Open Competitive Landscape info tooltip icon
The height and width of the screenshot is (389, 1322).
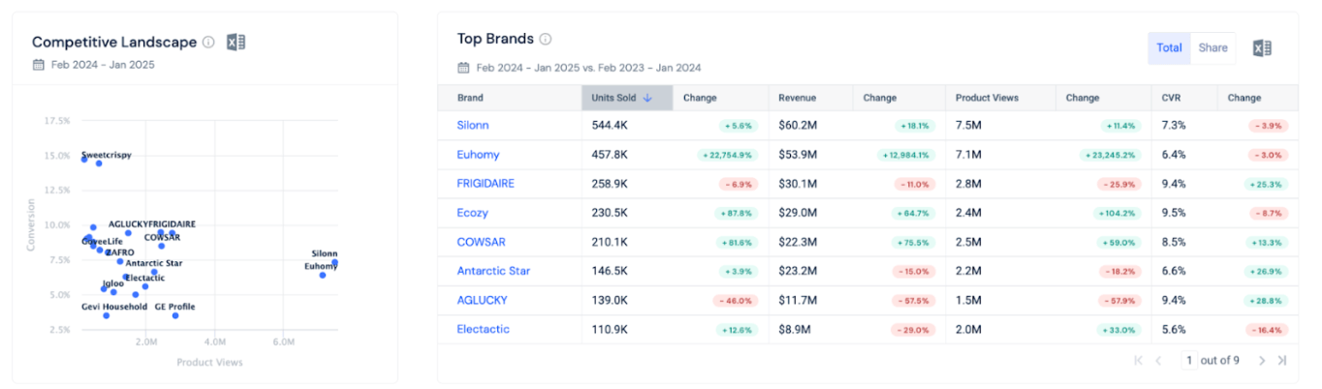(x=208, y=42)
